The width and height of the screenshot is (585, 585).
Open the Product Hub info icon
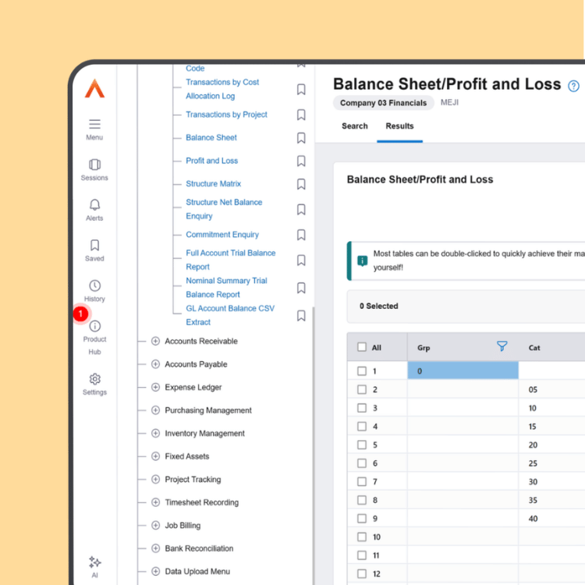(94, 326)
